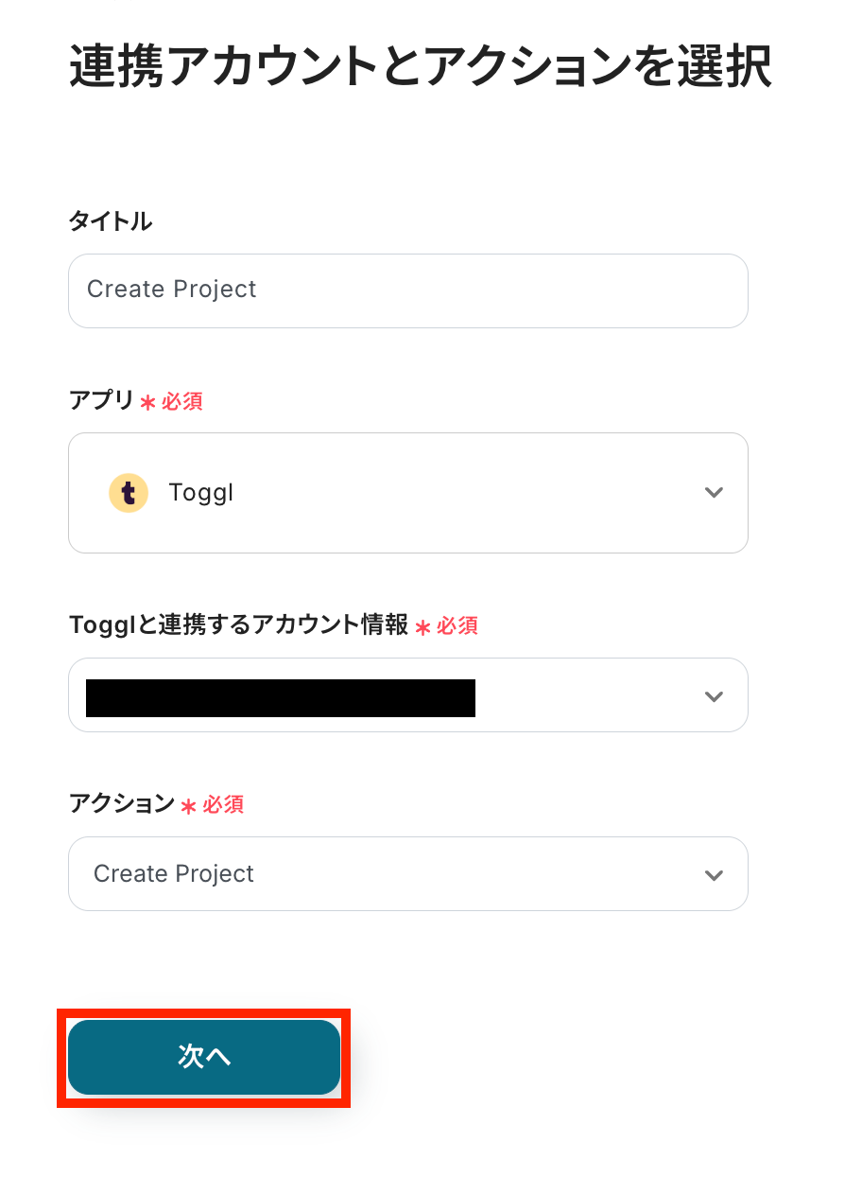Viewport: 862px width, 1177px height.
Task: Click the 必須 marker beside アプリ
Action: coord(181,401)
